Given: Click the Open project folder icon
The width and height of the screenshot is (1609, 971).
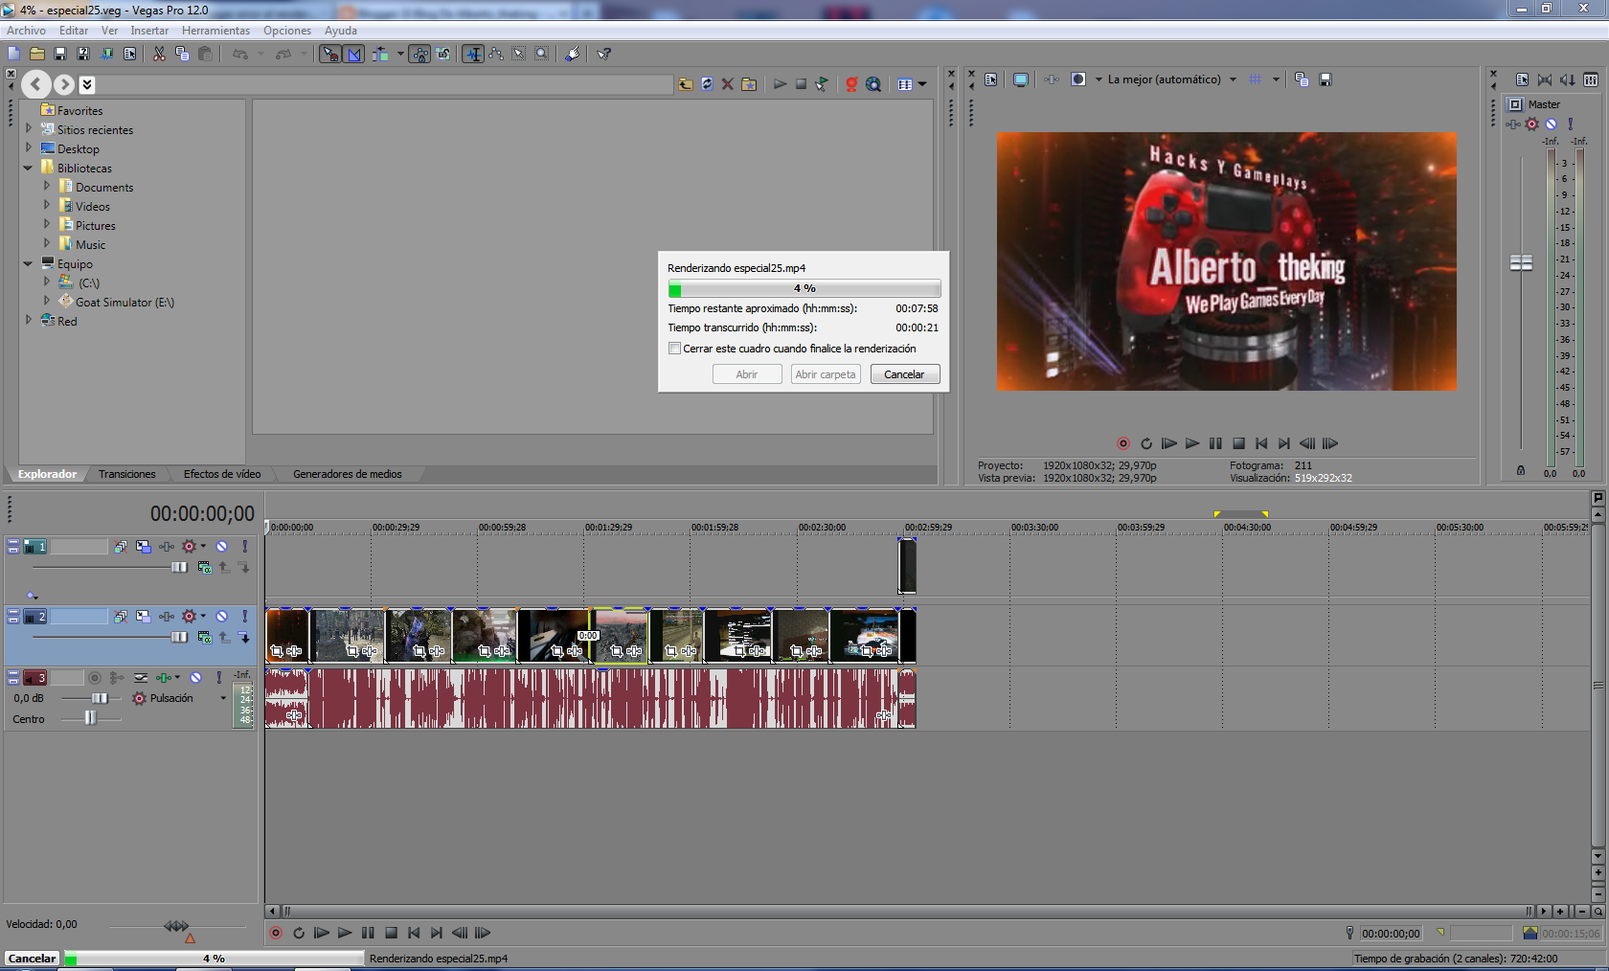Looking at the screenshot, I should [x=36, y=54].
